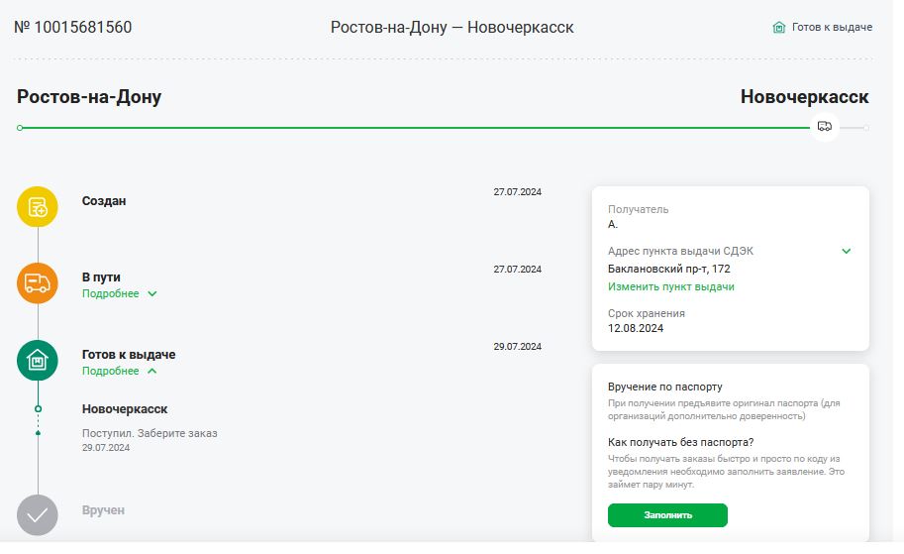Click the Ростов-на-Дону start point circle
The width and height of the screenshot is (904, 554).
tap(20, 128)
